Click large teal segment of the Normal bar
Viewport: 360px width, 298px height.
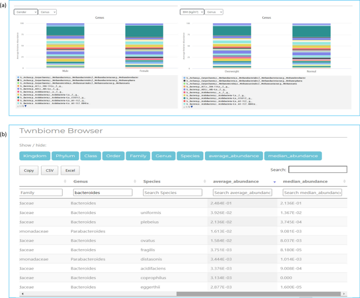(x=311, y=32)
